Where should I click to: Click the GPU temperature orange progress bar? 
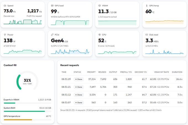coord(27,119)
